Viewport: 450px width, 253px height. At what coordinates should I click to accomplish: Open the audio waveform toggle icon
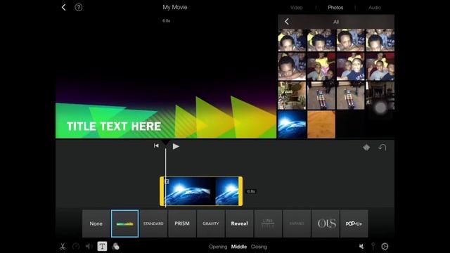tap(366, 148)
